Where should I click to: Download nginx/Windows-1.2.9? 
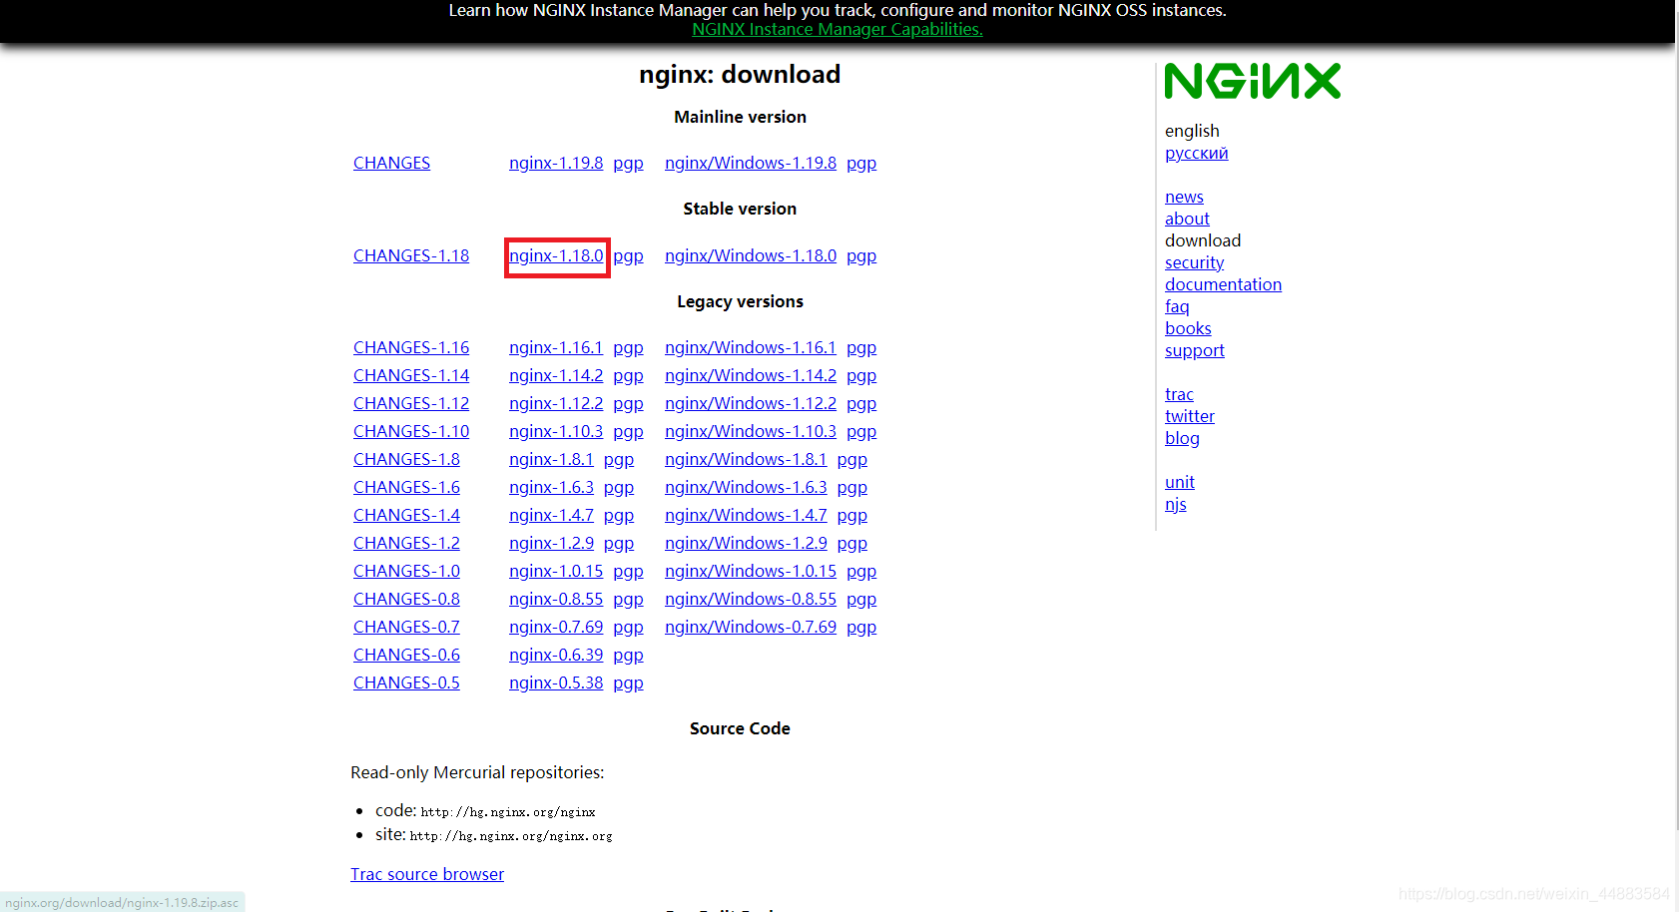pos(746,543)
